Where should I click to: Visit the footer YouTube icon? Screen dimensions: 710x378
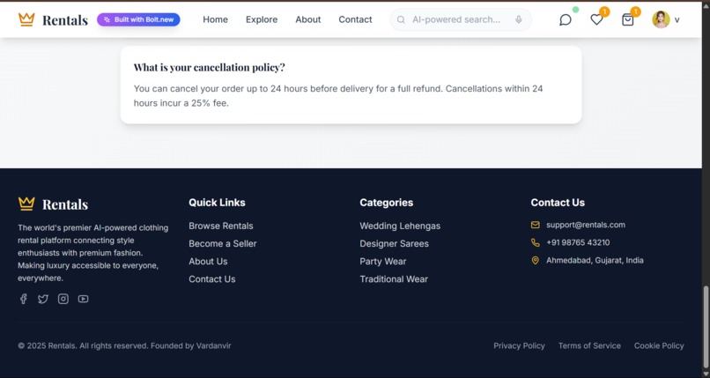[x=83, y=299]
